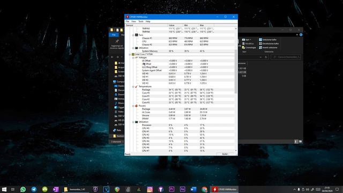Viewport: 343px width, 193px height.
Task: Click the HWMonitor vertical scrollbar thumb
Action: [236, 71]
